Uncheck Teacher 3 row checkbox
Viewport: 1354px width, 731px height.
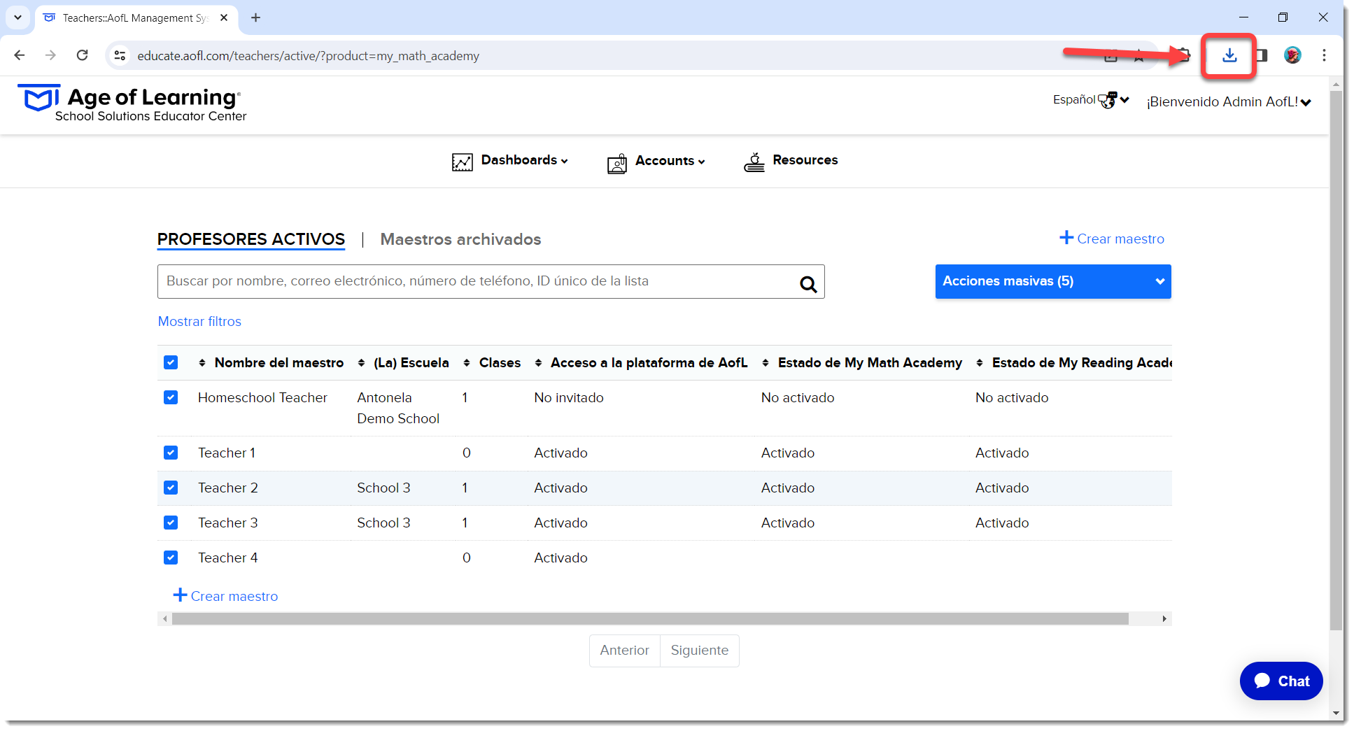click(171, 523)
